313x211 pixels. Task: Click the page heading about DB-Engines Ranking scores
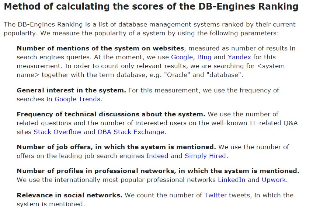click(x=151, y=7)
